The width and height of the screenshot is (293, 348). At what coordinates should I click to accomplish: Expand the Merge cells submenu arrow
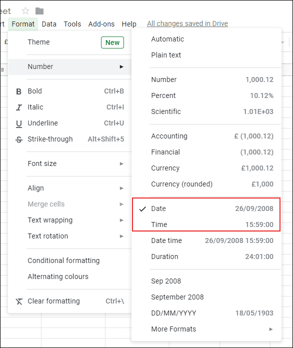(x=121, y=204)
